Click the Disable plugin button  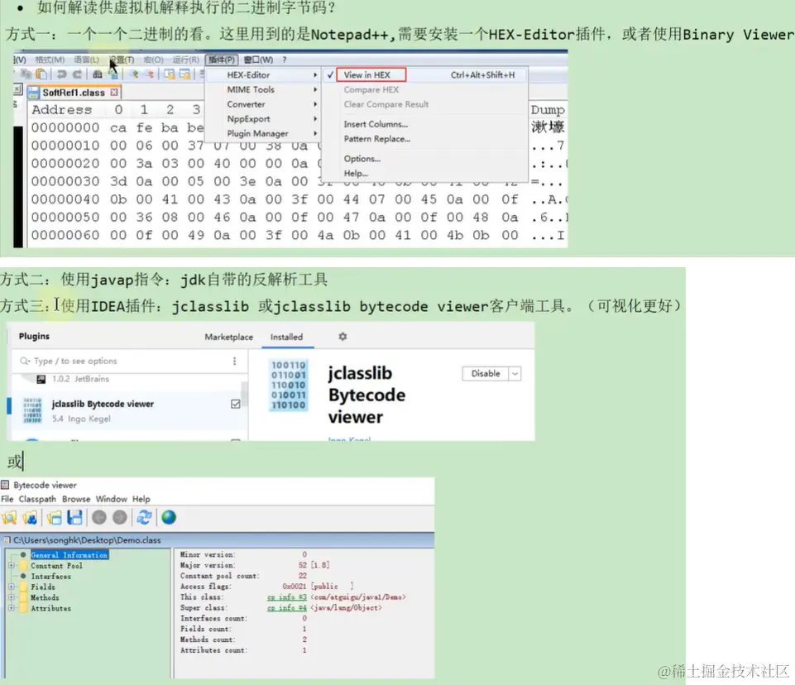[x=486, y=374]
